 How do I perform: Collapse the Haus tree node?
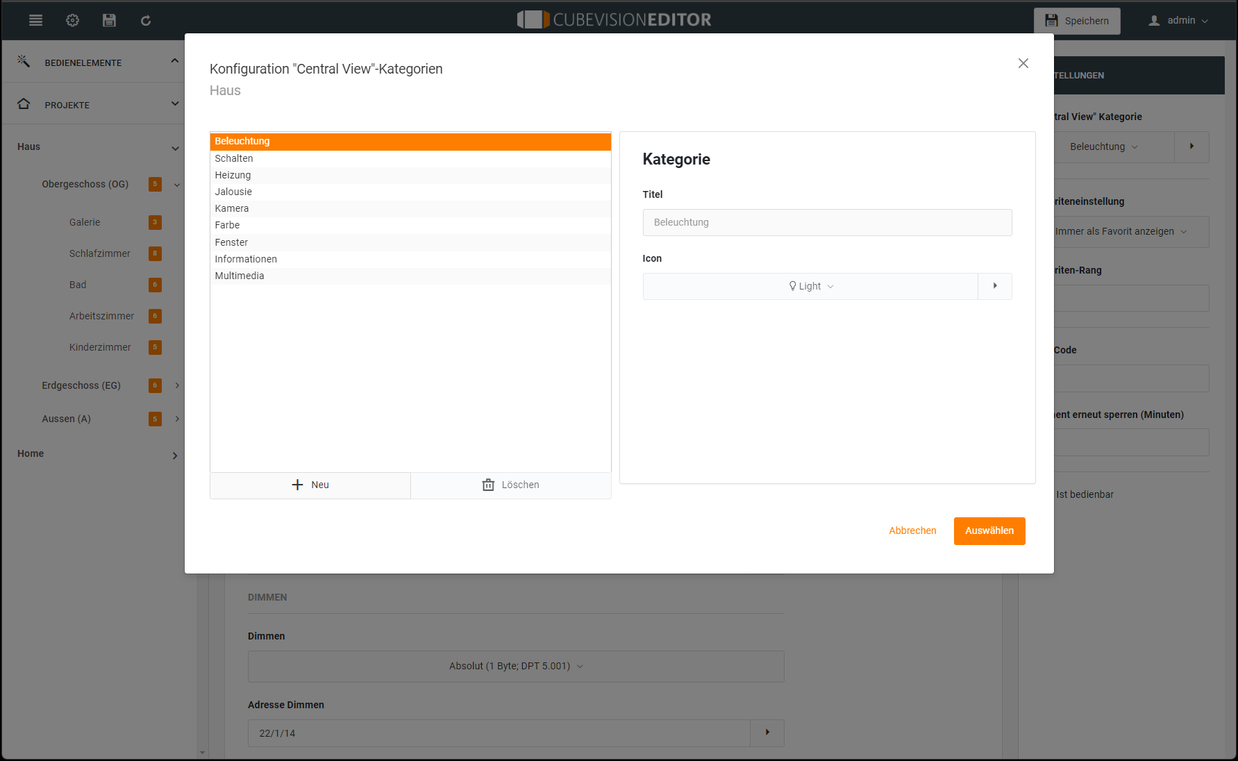175,148
